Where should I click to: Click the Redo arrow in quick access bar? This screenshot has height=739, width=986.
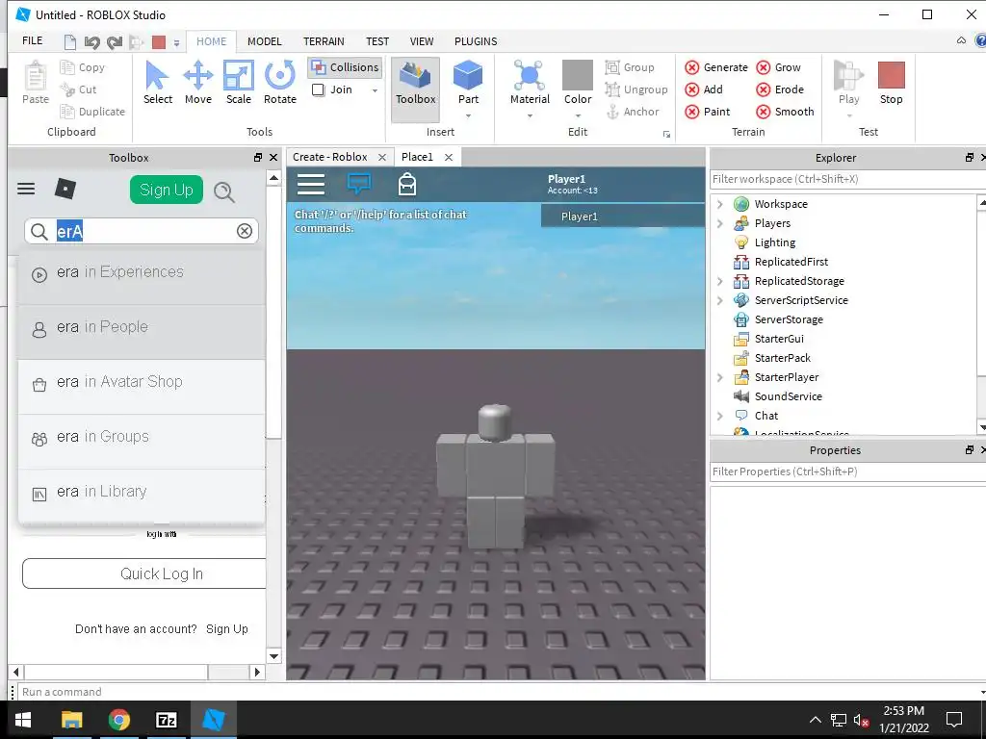coord(115,42)
